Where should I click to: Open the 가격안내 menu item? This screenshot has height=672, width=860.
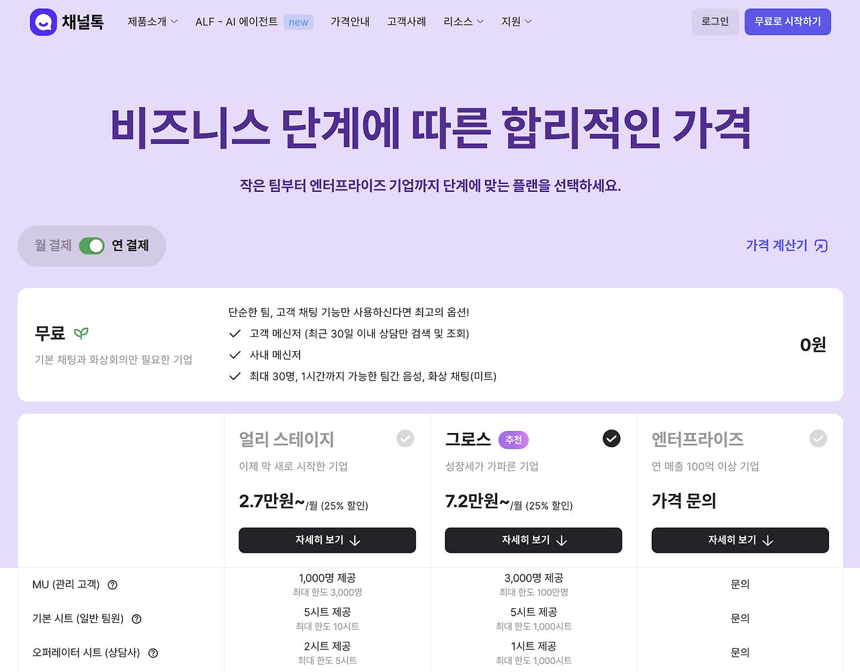coord(349,21)
